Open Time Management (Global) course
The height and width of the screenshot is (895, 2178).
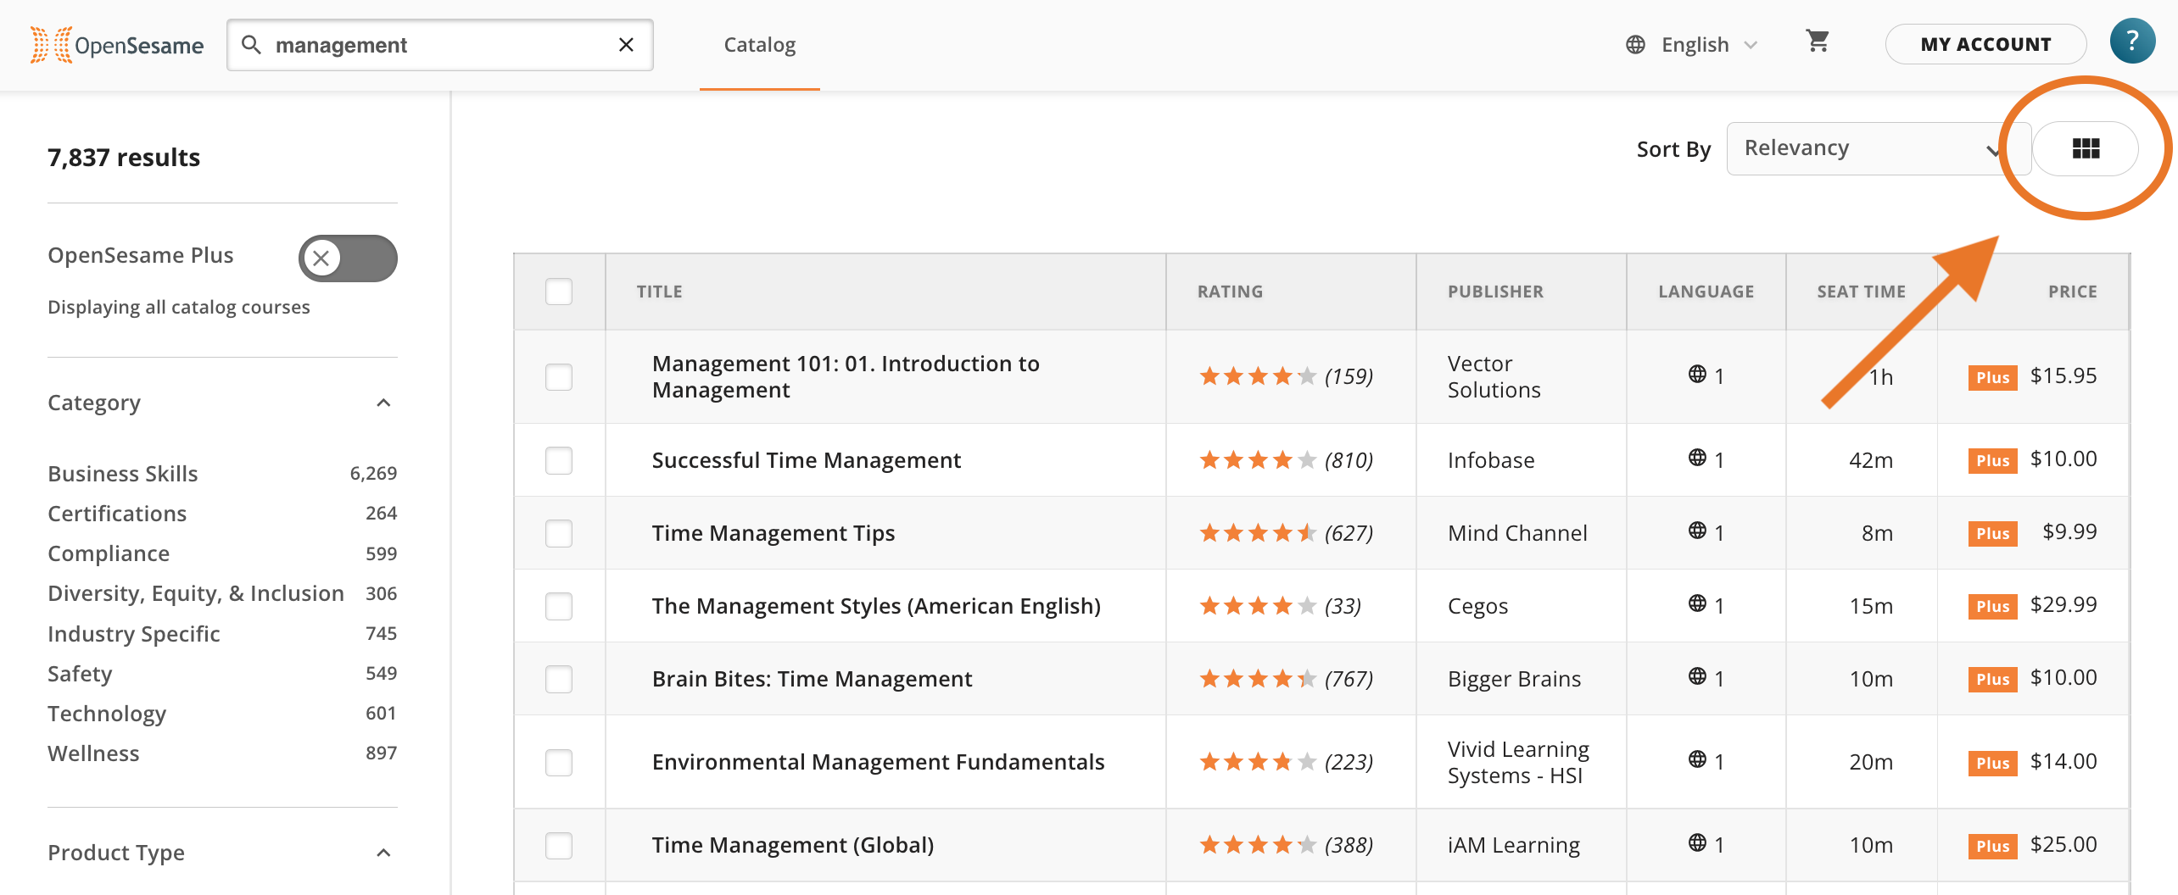click(793, 845)
